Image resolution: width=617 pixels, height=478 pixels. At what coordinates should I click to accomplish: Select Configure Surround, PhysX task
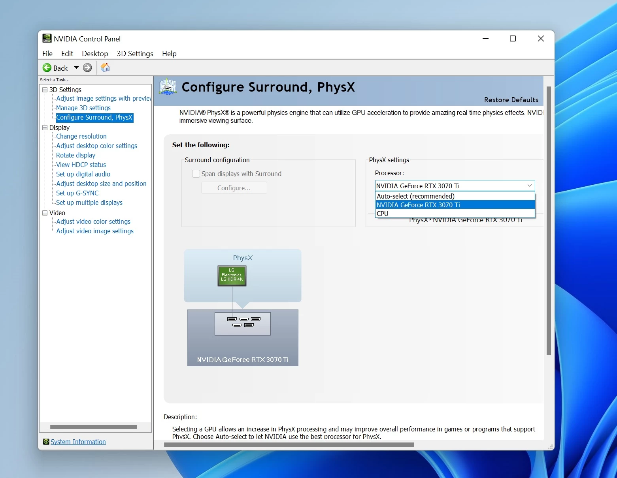tap(94, 117)
